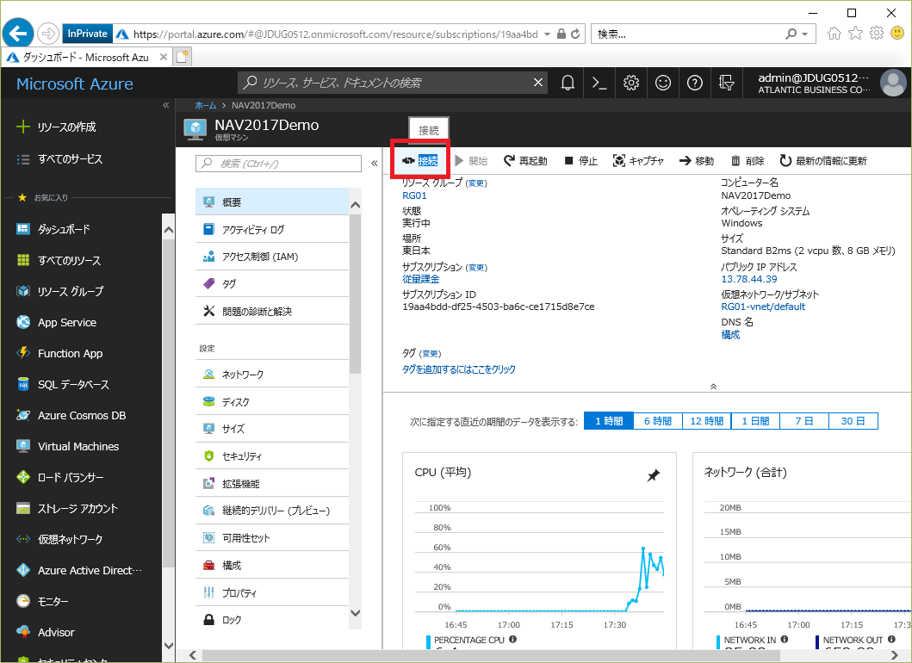Open セキュリティ settings item
Image resolution: width=912 pixels, height=663 pixels.
[x=272, y=456]
